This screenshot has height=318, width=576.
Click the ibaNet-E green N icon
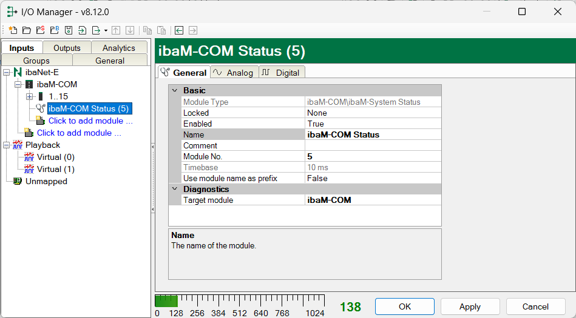(18, 72)
